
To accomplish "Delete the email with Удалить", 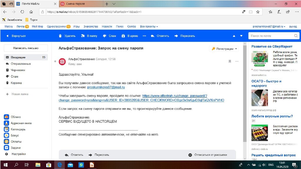I will [67, 36].
